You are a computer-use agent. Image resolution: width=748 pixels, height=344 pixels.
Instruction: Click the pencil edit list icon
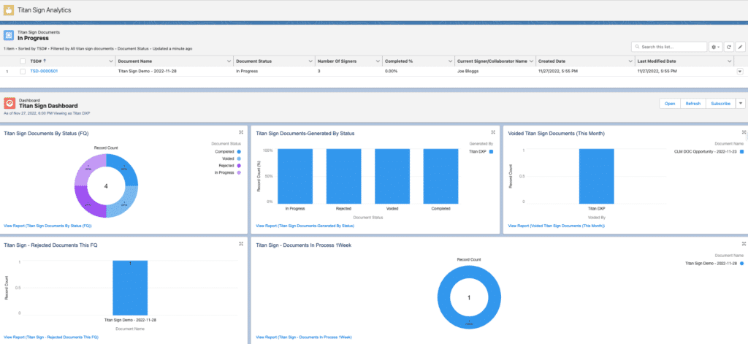[x=740, y=47]
